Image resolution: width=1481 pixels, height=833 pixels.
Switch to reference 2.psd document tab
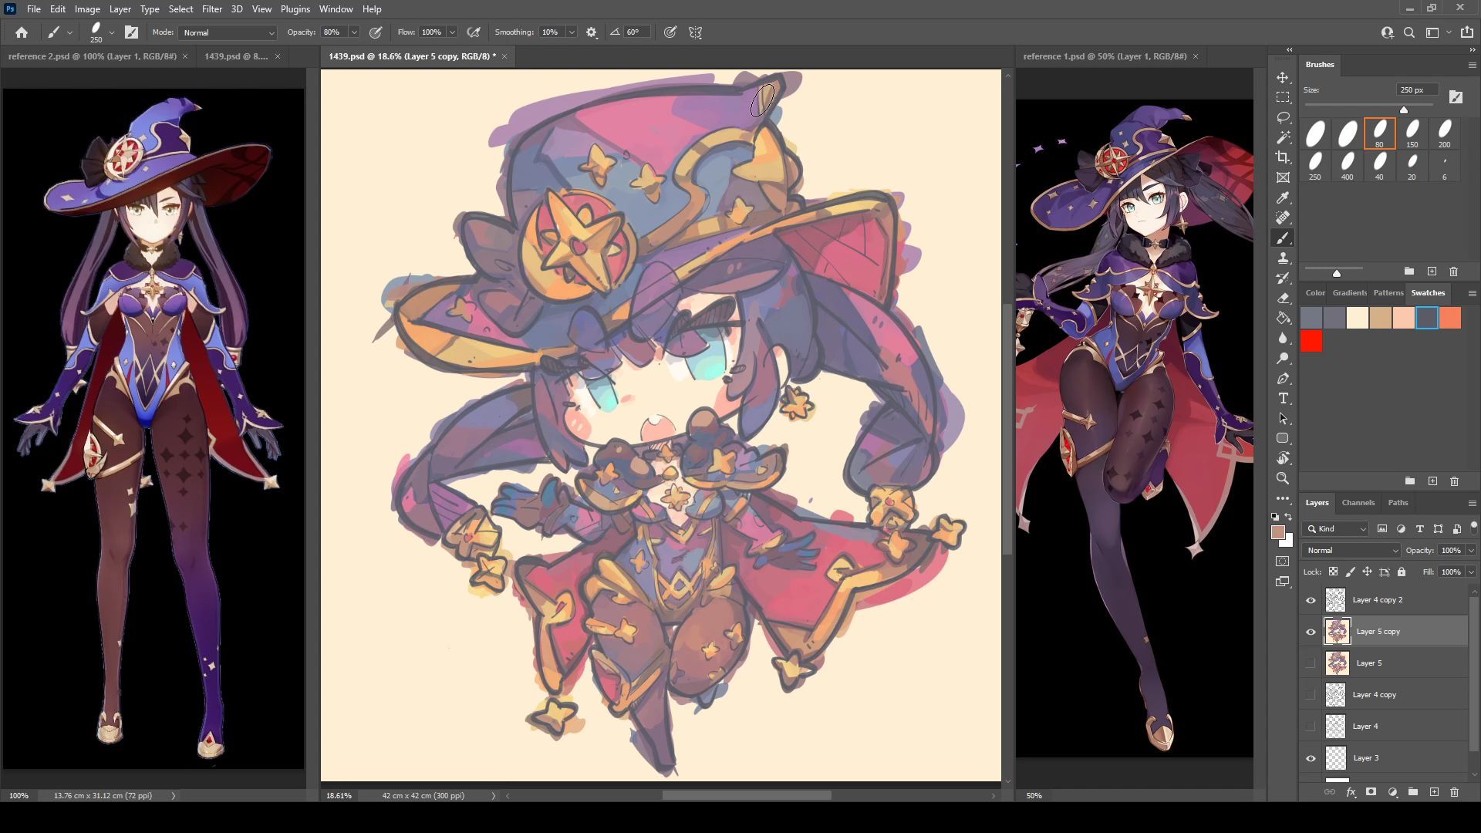(93, 56)
